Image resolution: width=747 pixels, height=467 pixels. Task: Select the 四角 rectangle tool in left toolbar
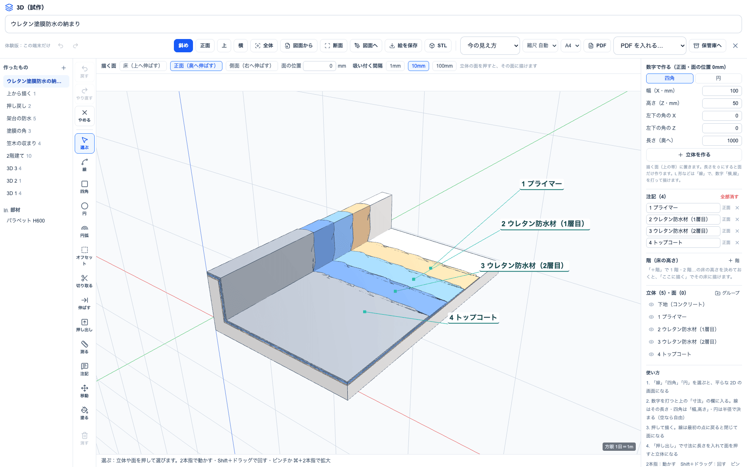tap(85, 187)
